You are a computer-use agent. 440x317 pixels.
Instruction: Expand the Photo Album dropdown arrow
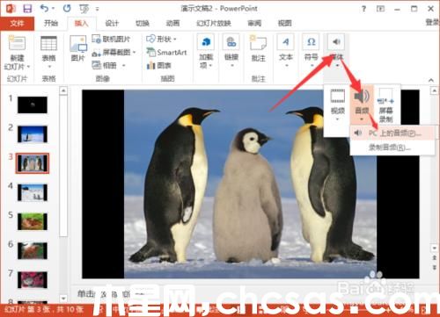(123, 65)
